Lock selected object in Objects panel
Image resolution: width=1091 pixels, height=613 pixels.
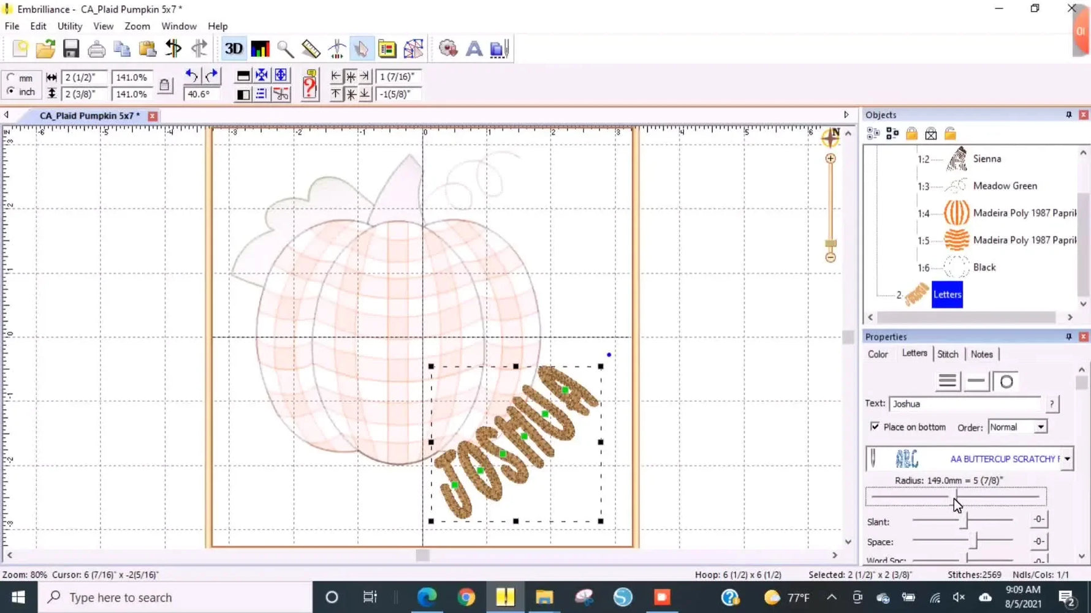[911, 134]
